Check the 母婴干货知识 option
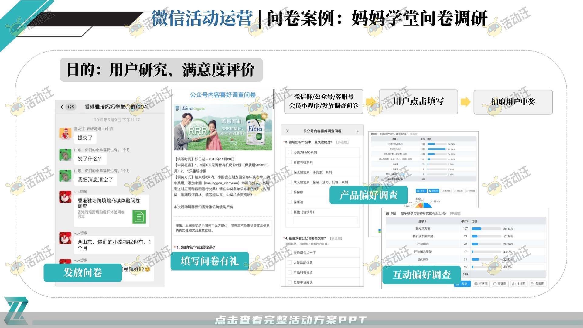This screenshot has height=328, width=583. 290,282
